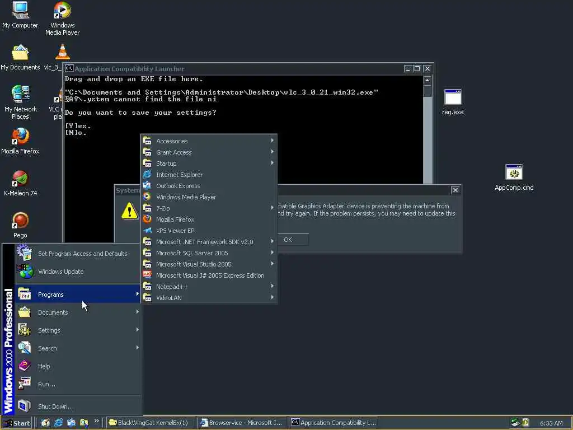Click the Windows Update globe icon
573x430 pixels.
click(x=26, y=272)
